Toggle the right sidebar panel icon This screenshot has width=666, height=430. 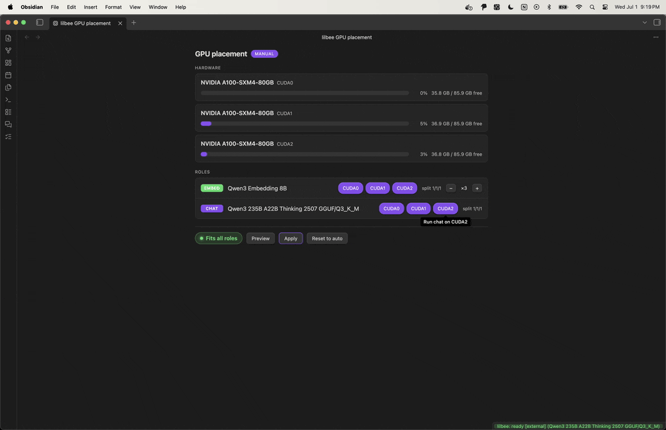point(657,23)
